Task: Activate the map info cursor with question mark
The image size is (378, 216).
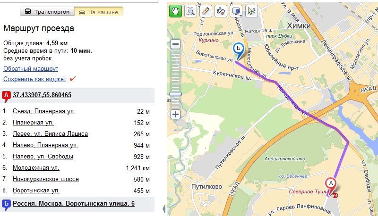Action: tap(251, 11)
